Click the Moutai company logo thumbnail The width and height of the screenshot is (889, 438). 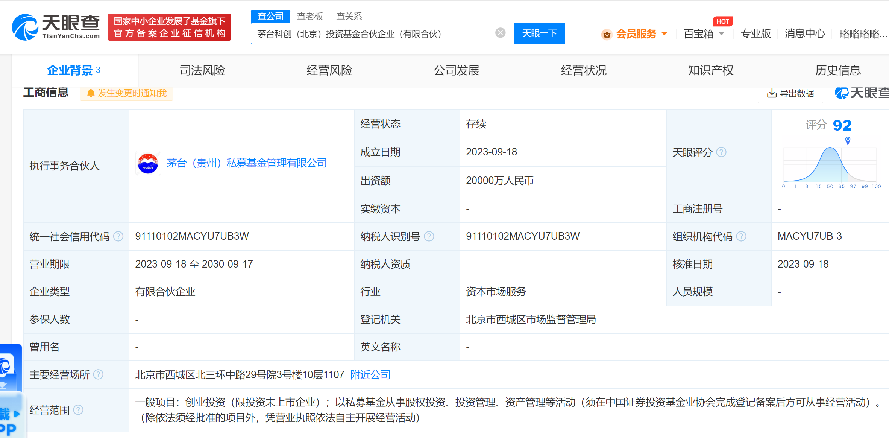coord(148,163)
